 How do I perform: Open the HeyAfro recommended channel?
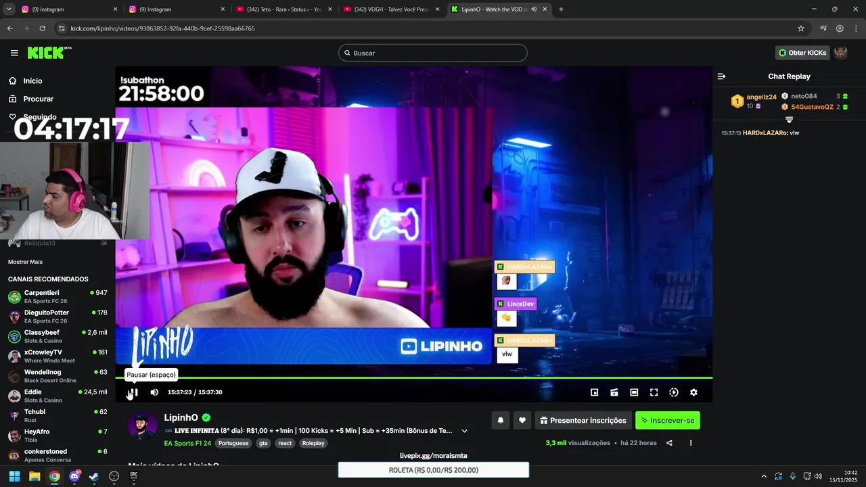click(58, 436)
